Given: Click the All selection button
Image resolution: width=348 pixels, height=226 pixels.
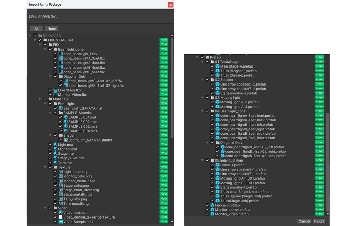Looking at the screenshot, I should click(37, 29).
